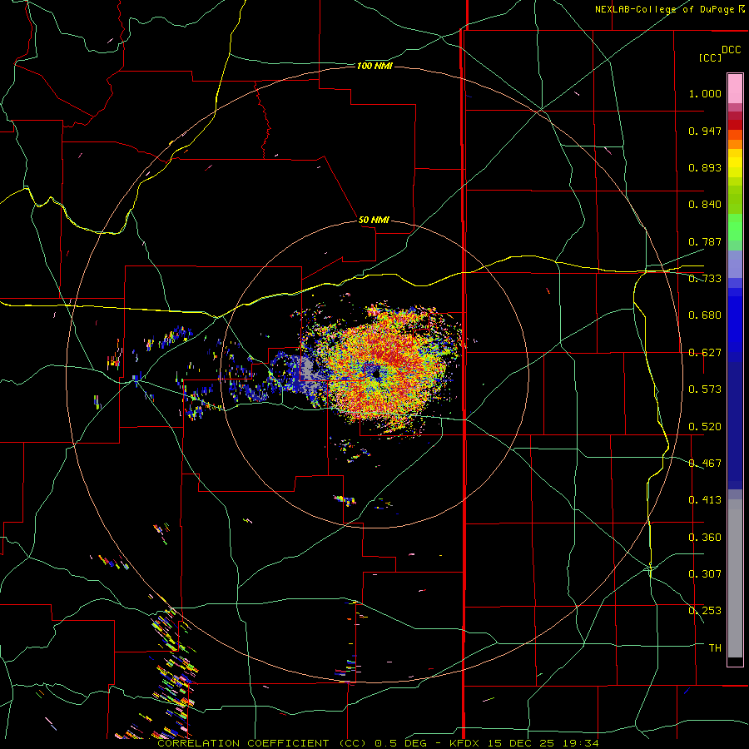Click the [CC] units label
The width and height of the screenshot is (749, 749).
710,57
